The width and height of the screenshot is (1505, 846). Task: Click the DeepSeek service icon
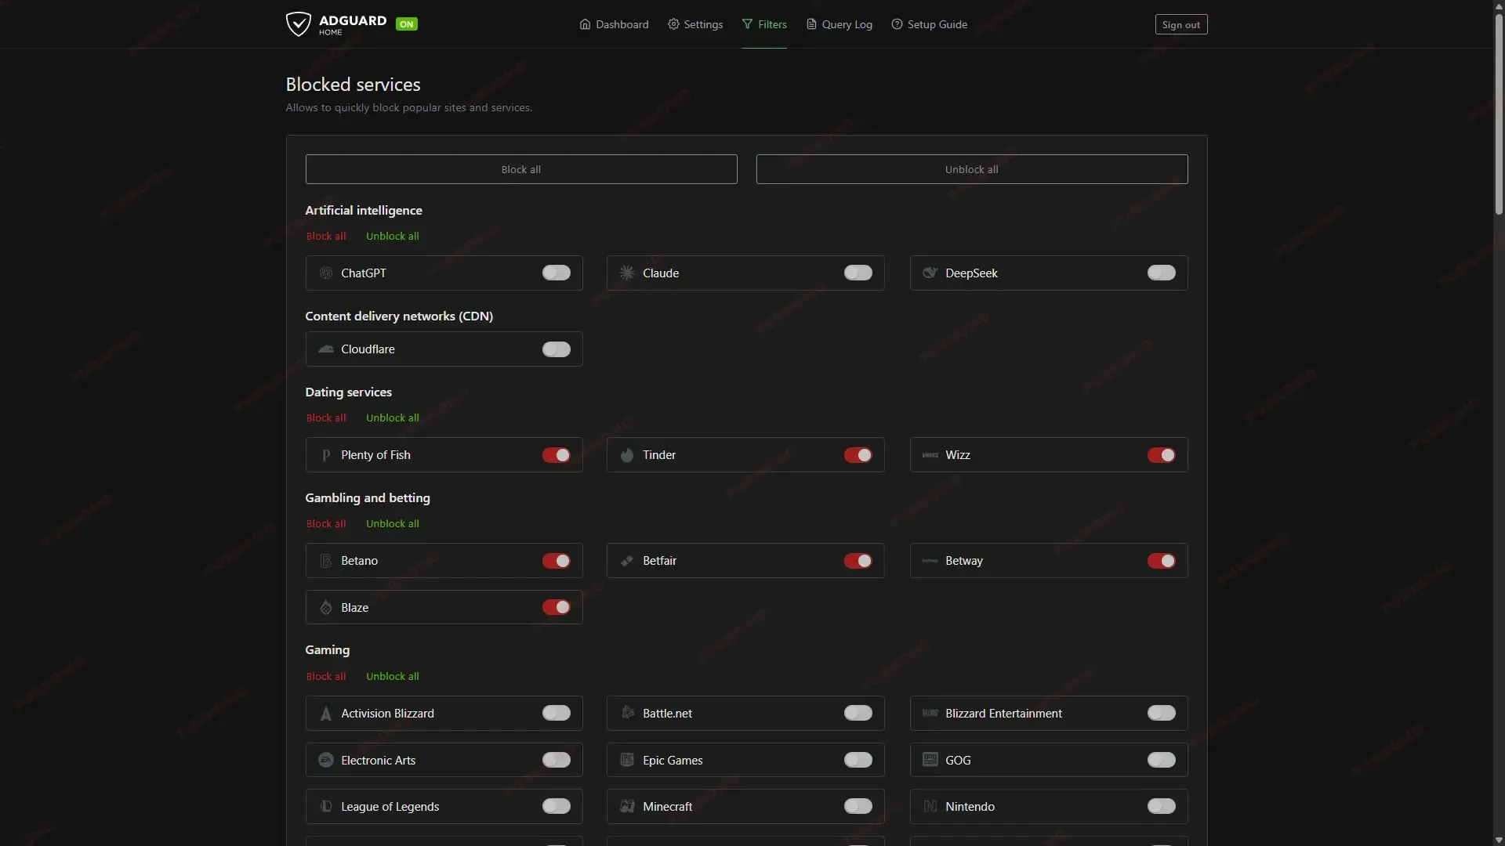pyautogui.click(x=930, y=273)
